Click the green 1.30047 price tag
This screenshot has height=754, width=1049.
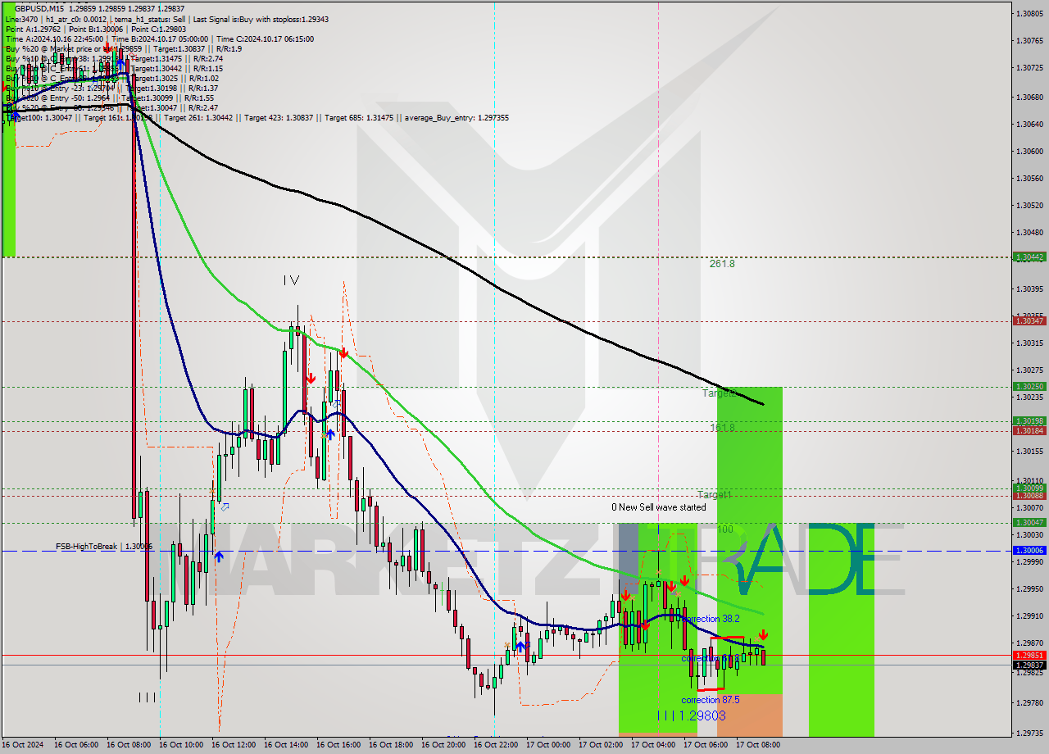(x=1029, y=523)
